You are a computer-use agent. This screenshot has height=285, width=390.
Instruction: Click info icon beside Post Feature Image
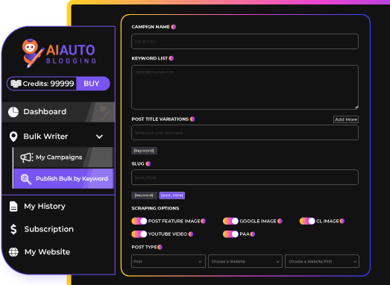click(204, 221)
